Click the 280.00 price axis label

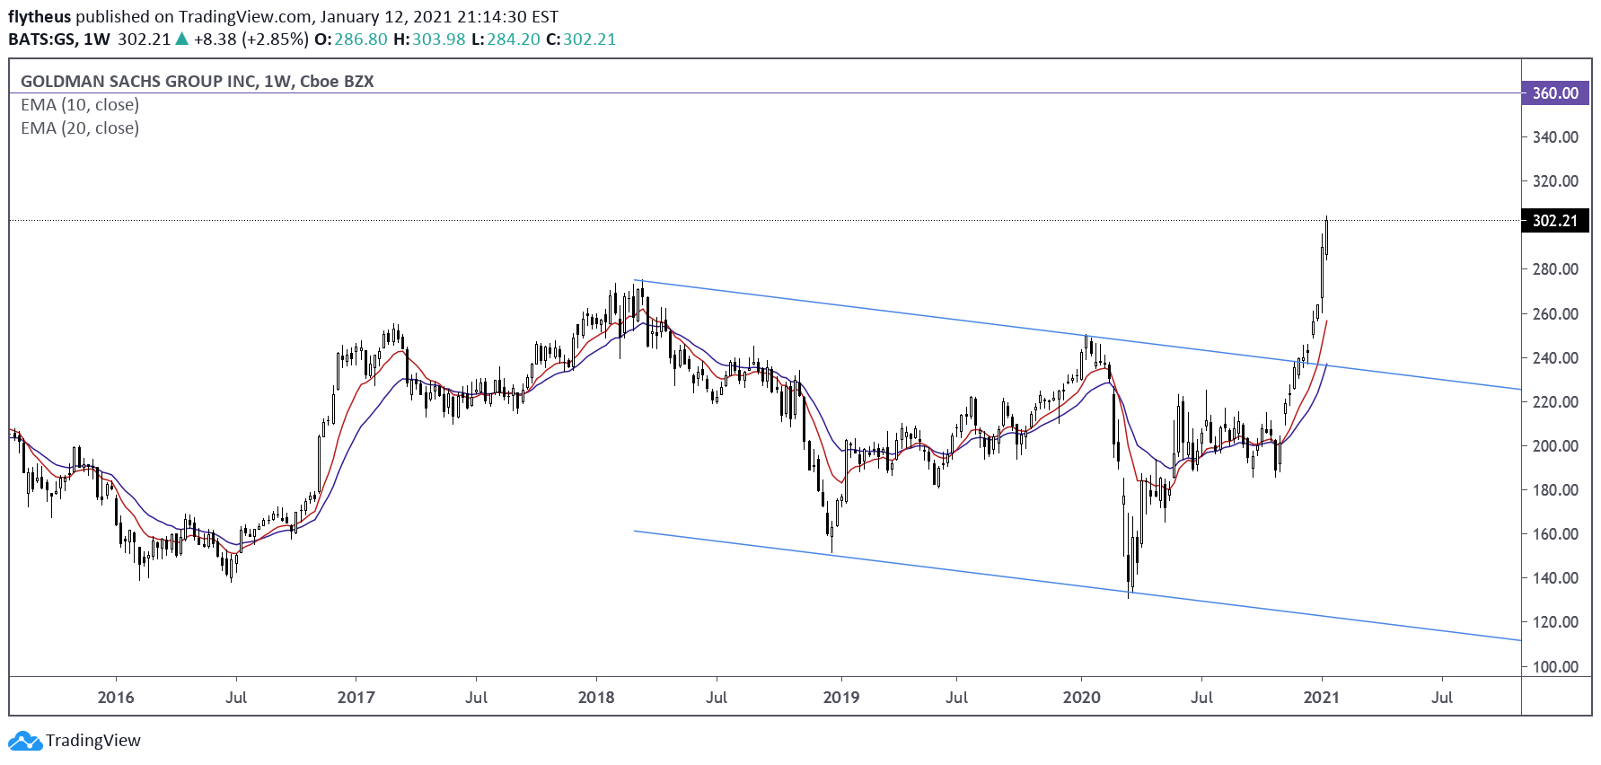1555,269
